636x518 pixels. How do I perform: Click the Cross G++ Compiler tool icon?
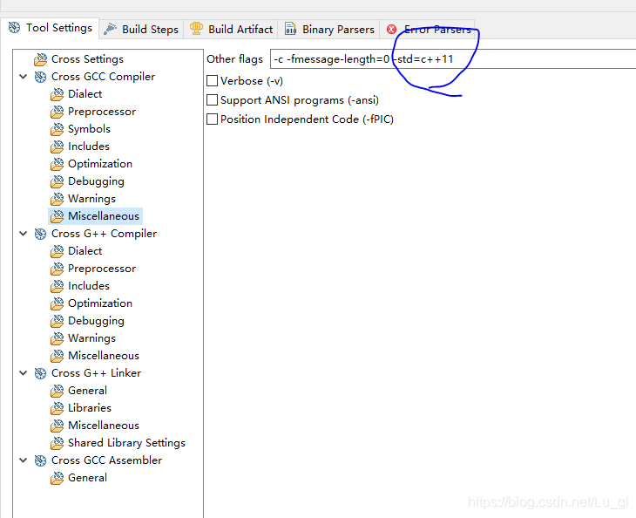coord(40,234)
